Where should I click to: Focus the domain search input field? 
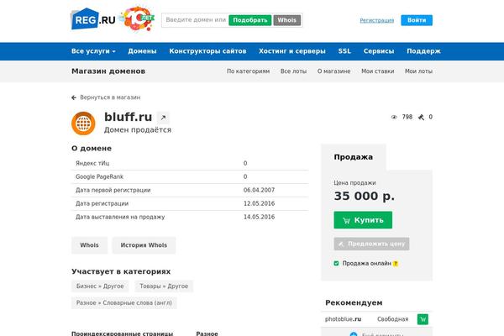pos(196,20)
